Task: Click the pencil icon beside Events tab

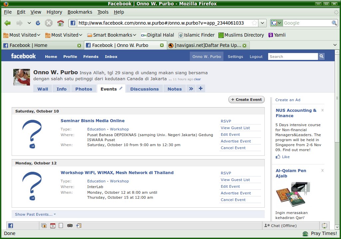Action: coord(121,89)
